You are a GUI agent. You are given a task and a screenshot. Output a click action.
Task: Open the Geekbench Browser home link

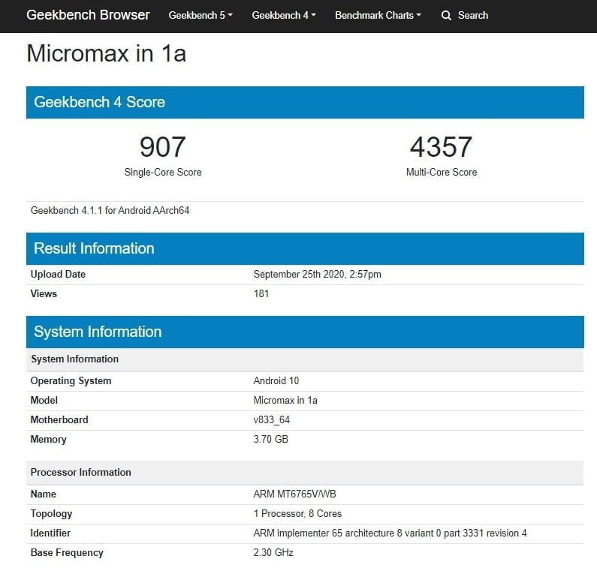[x=88, y=15]
